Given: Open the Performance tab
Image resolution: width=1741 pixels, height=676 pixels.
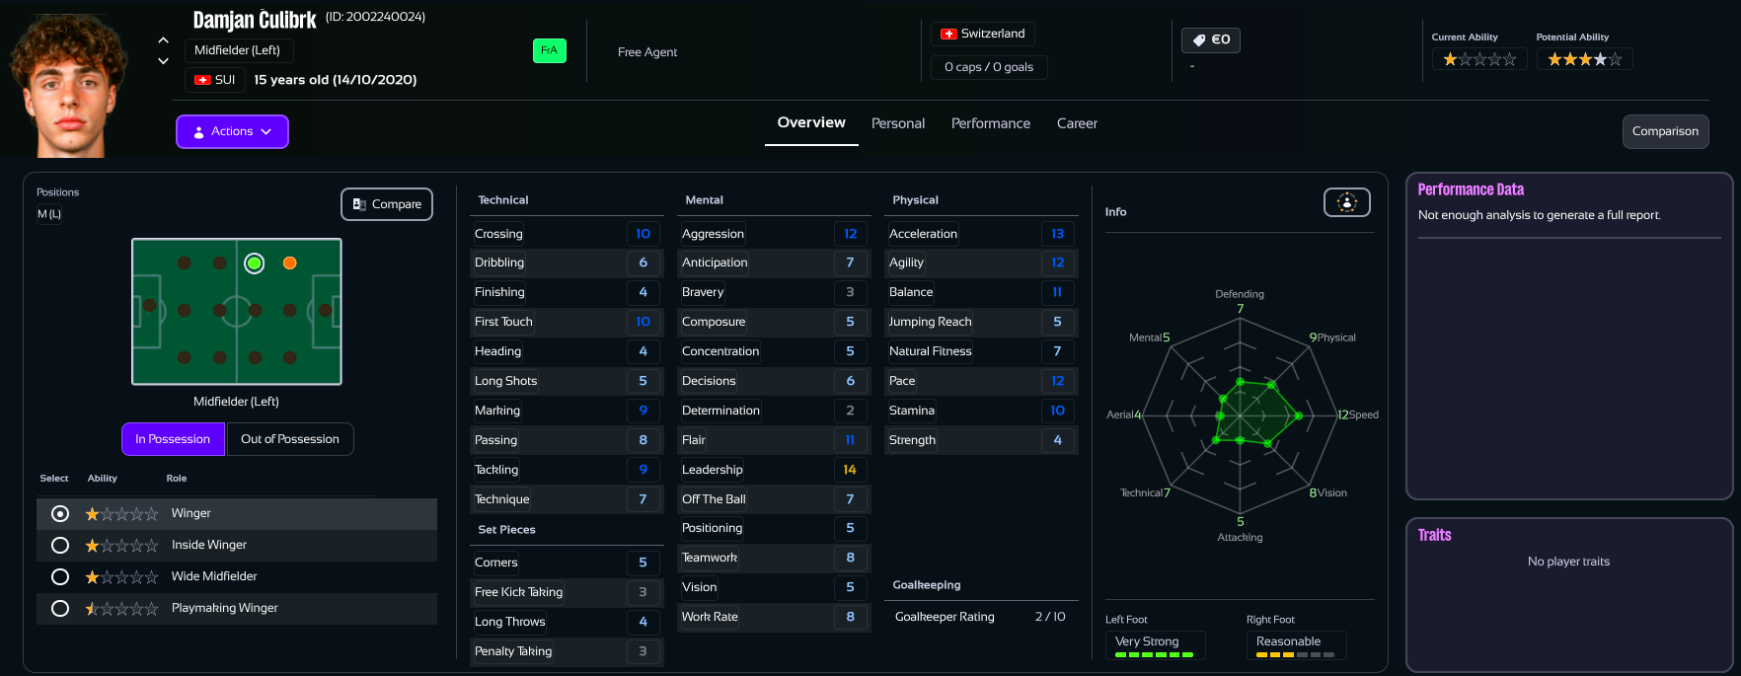Looking at the screenshot, I should point(991,123).
